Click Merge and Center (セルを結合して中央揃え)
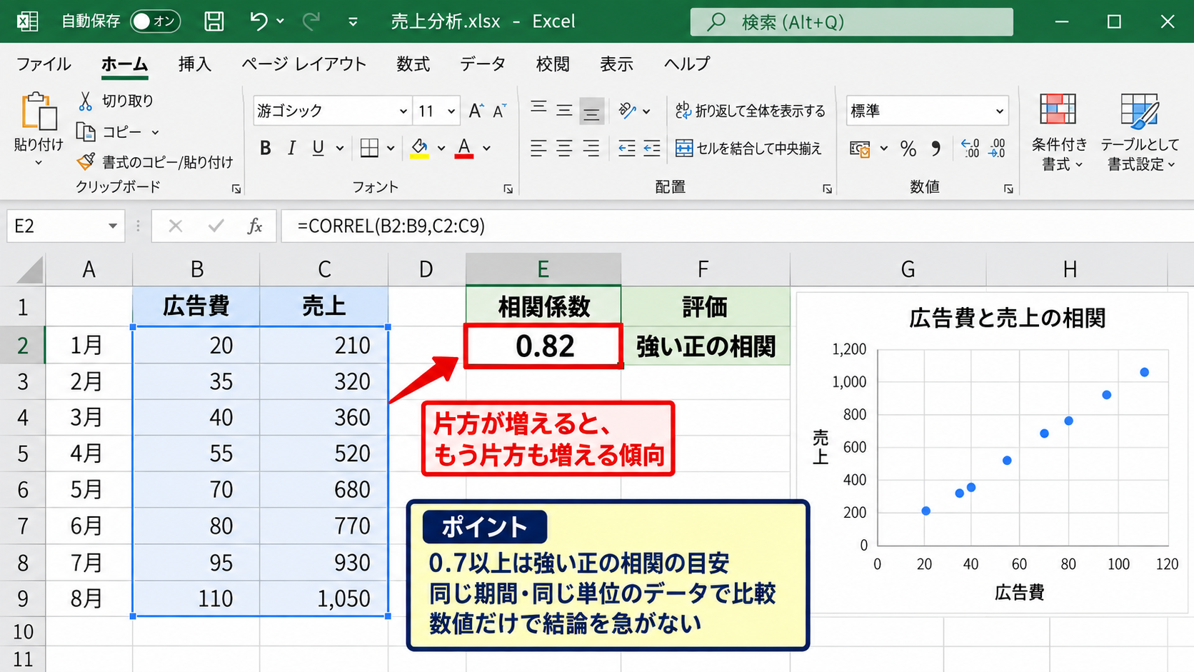The image size is (1194, 672). tap(748, 149)
